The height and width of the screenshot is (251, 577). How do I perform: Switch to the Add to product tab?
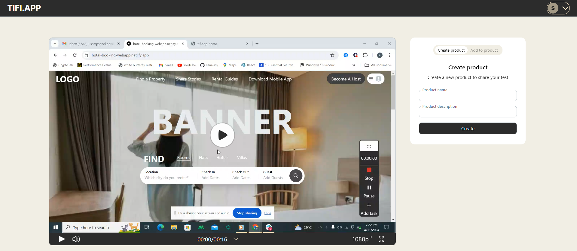[x=484, y=50]
